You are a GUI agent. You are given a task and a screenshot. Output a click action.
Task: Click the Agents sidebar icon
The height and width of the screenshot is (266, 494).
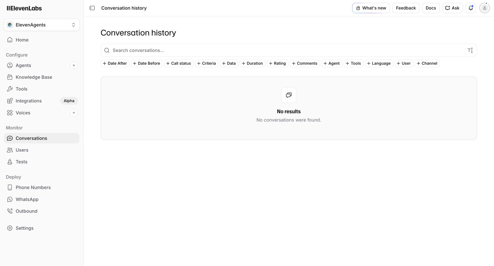coord(10,65)
